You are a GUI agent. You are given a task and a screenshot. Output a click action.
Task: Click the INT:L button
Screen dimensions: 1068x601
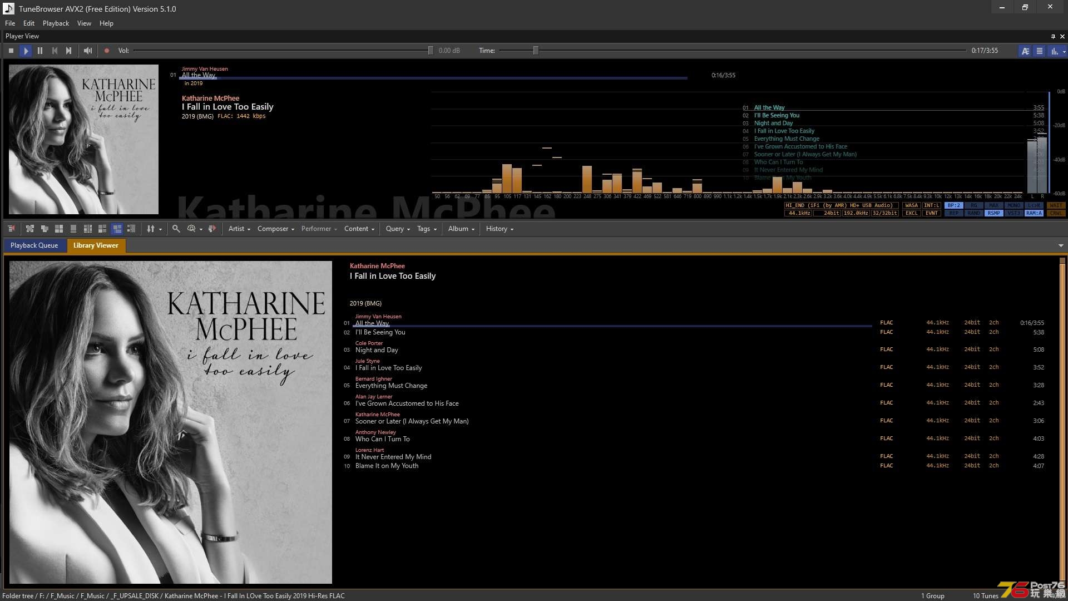932,205
